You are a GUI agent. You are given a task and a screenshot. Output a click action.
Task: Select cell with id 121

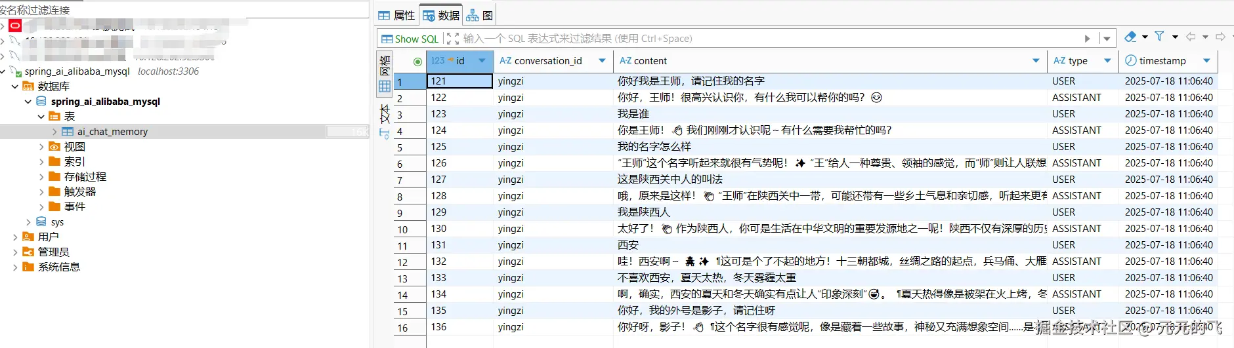coord(460,81)
